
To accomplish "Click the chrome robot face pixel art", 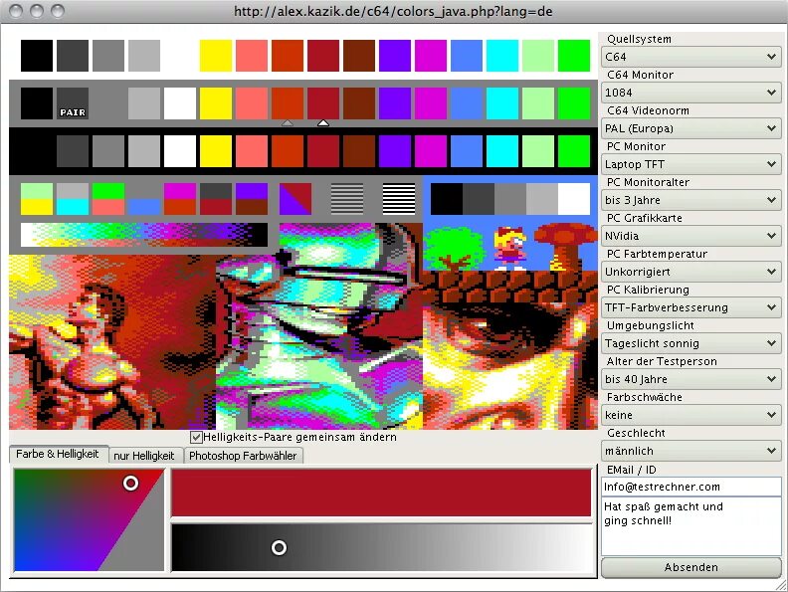I will pos(319,326).
